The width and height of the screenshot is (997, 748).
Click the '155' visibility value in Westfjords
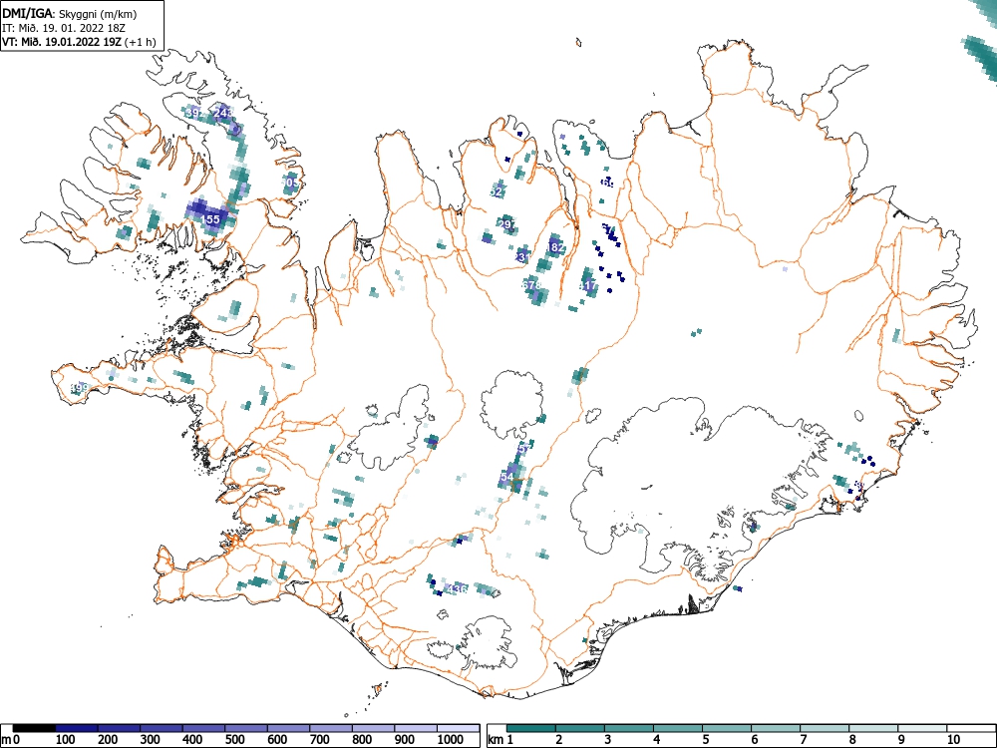click(x=211, y=219)
